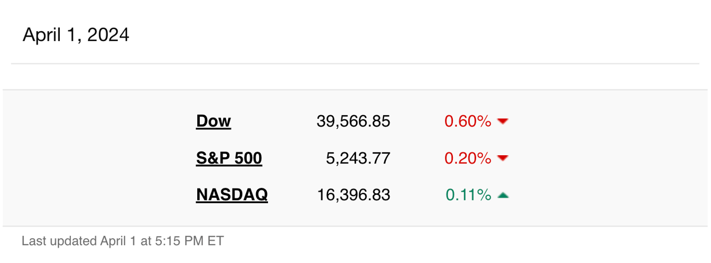Viewport: 711px width, 263px height.
Task: Click the year 2024 in the heading
Action: click(108, 35)
